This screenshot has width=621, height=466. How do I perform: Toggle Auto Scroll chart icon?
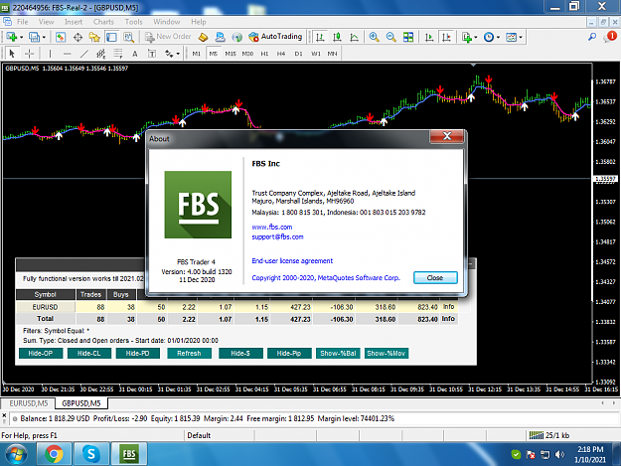[x=429, y=37]
